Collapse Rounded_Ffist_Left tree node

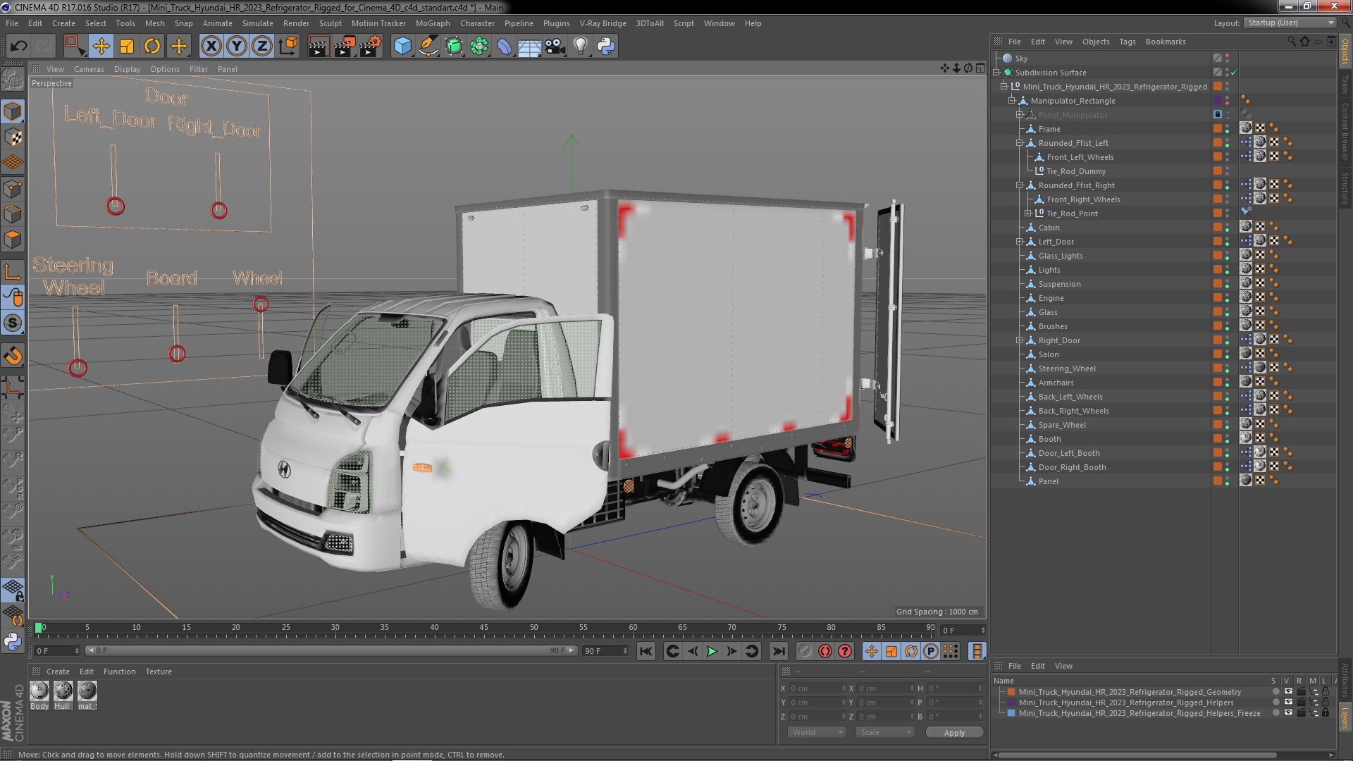(1020, 143)
